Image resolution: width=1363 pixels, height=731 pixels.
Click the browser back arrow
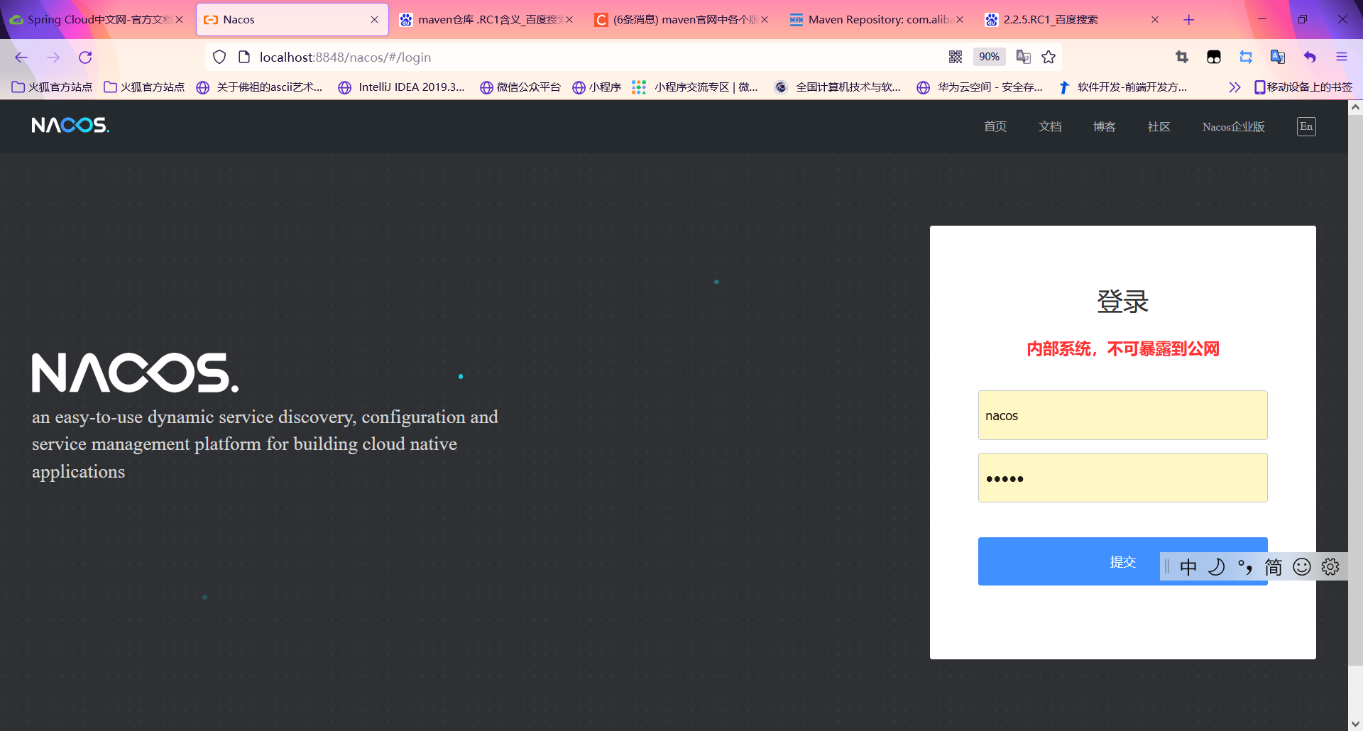click(x=21, y=57)
